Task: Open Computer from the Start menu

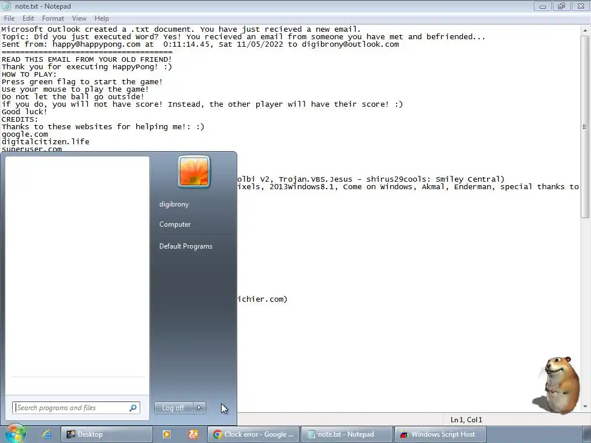Action: pos(175,224)
